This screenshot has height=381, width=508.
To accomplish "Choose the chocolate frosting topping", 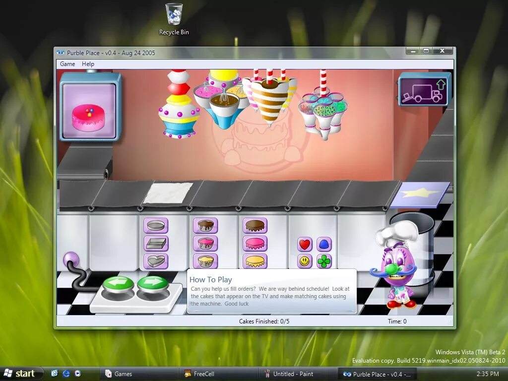I will pyautogui.click(x=255, y=225).
